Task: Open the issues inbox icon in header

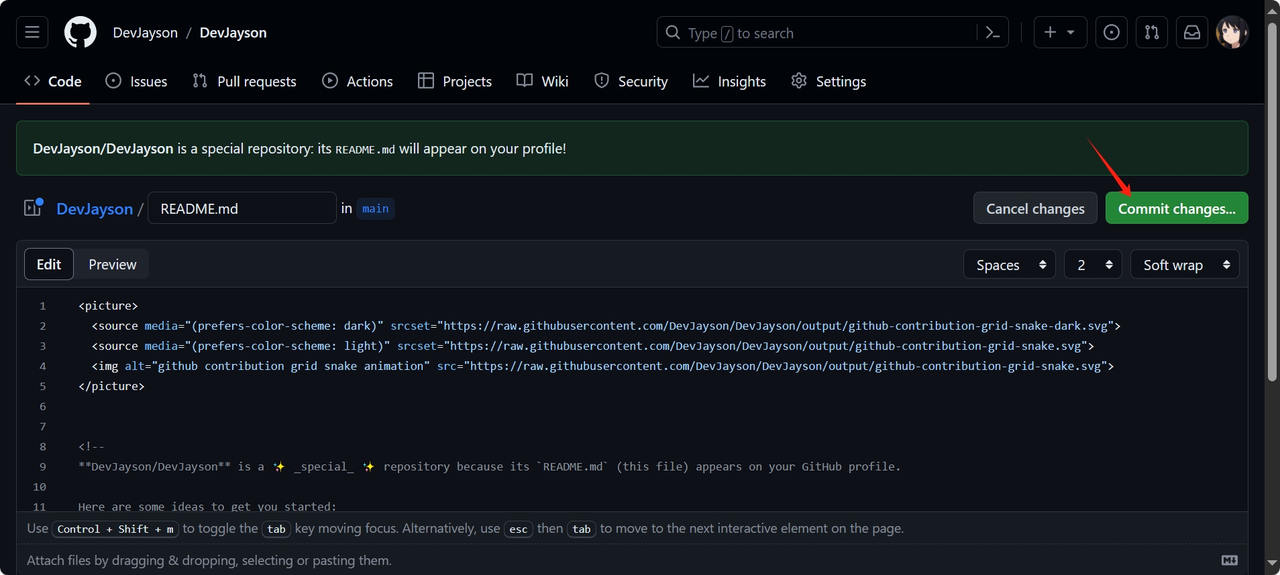Action: pyautogui.click(x=1112, y=32)
